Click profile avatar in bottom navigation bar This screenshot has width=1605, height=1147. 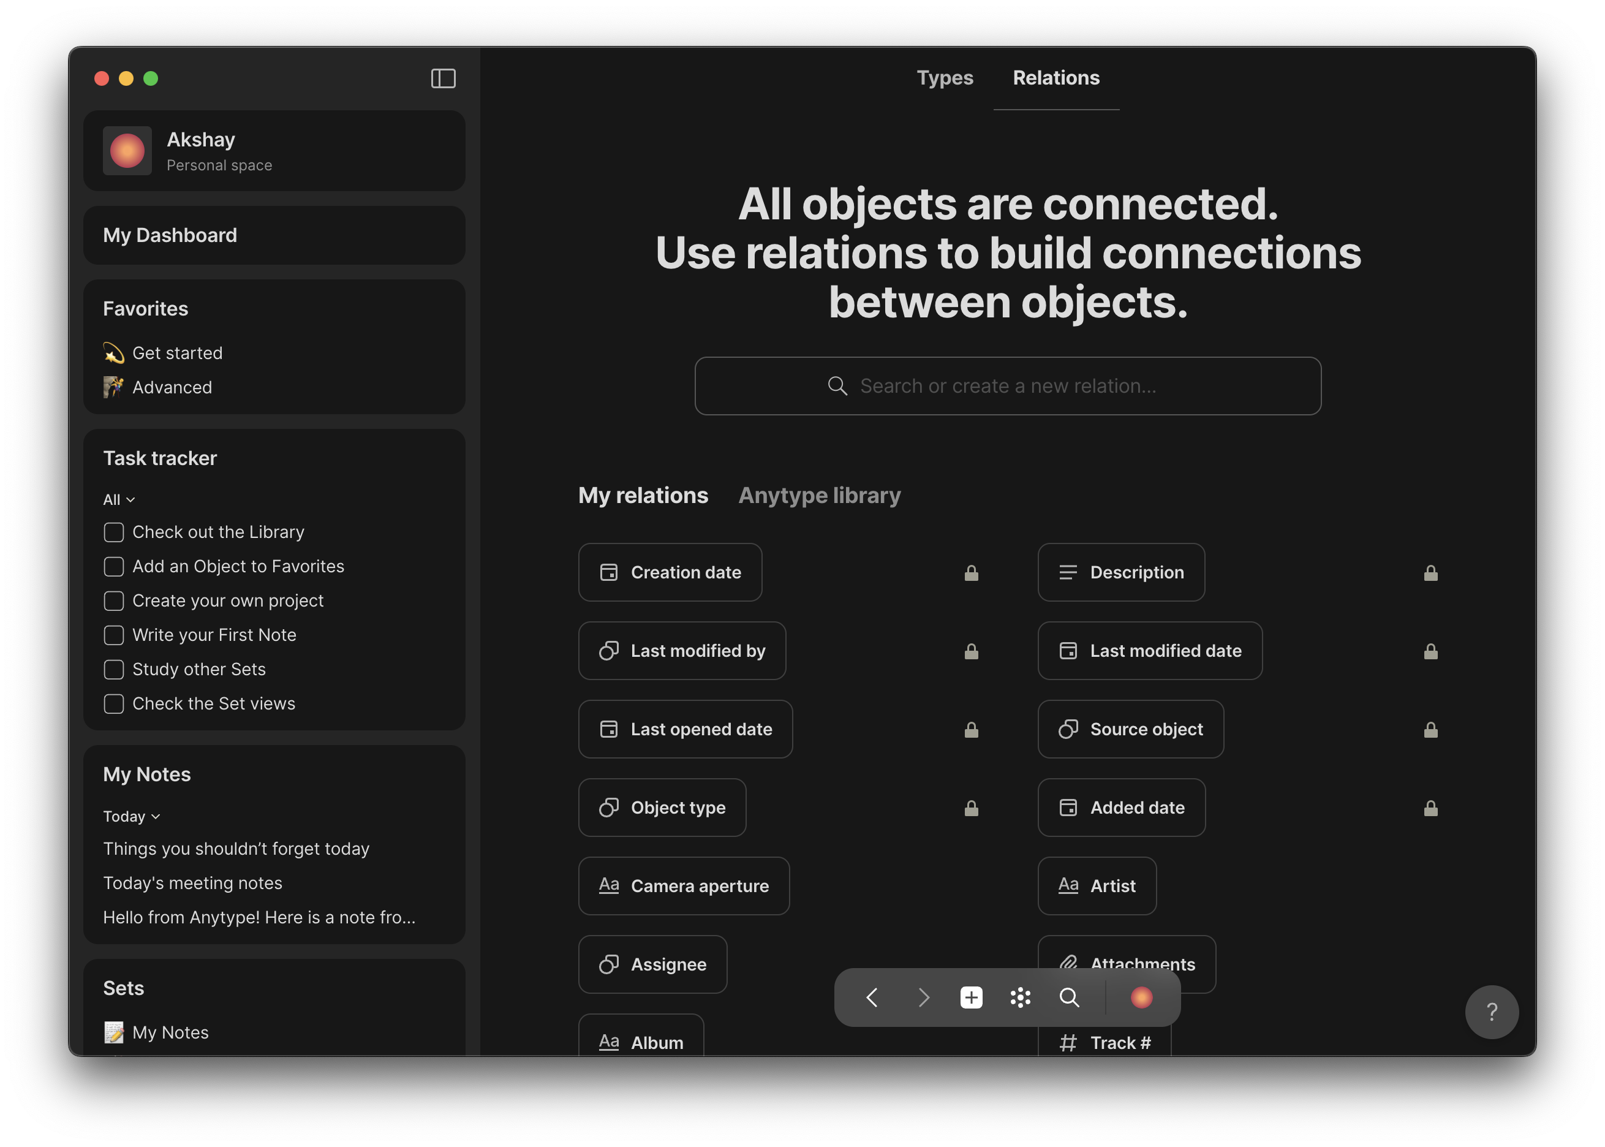[x=1141, y=997]
